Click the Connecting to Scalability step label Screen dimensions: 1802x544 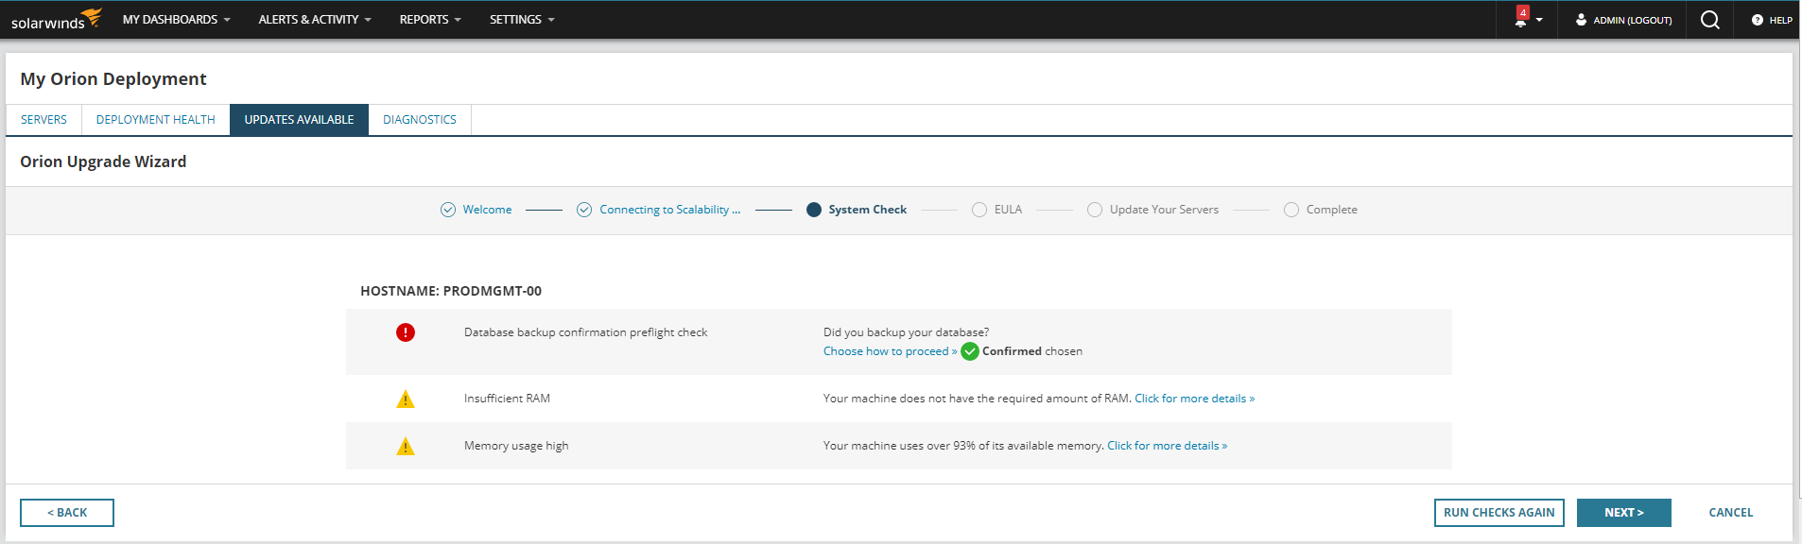669,210
